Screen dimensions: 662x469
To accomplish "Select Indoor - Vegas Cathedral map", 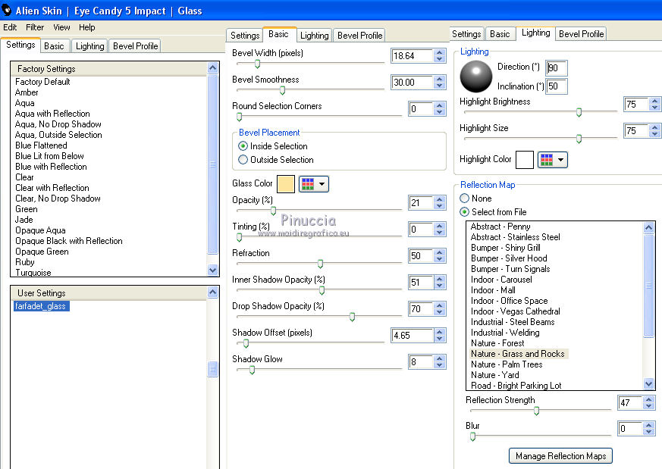I will 516,311.
